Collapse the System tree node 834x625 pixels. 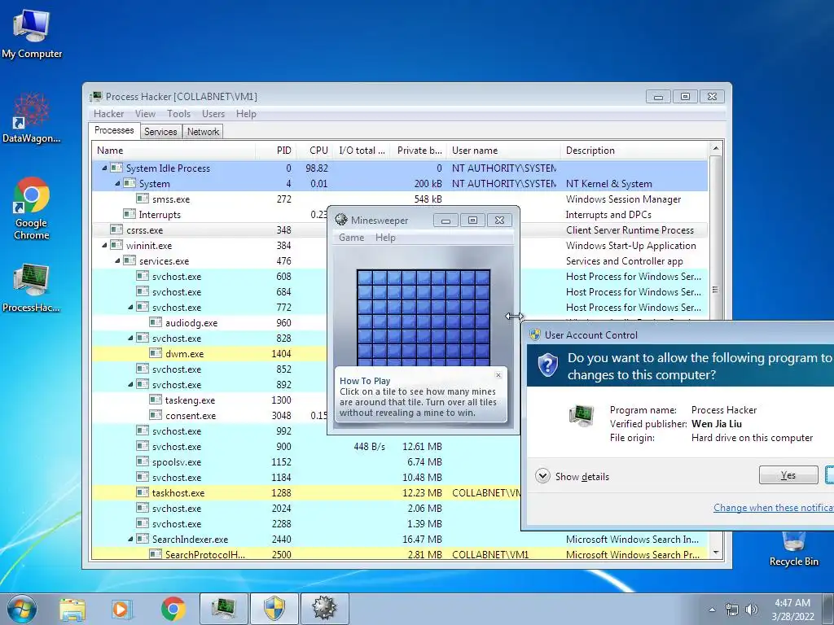click(117, 183)
